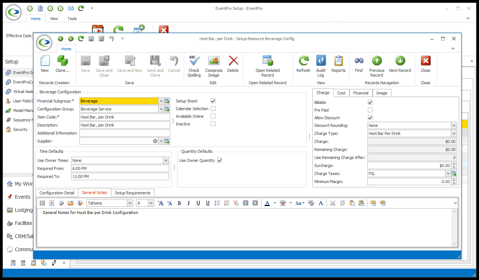Click the font color A button
This screenshot has width=479, height=280.
[x=267, y=203]
